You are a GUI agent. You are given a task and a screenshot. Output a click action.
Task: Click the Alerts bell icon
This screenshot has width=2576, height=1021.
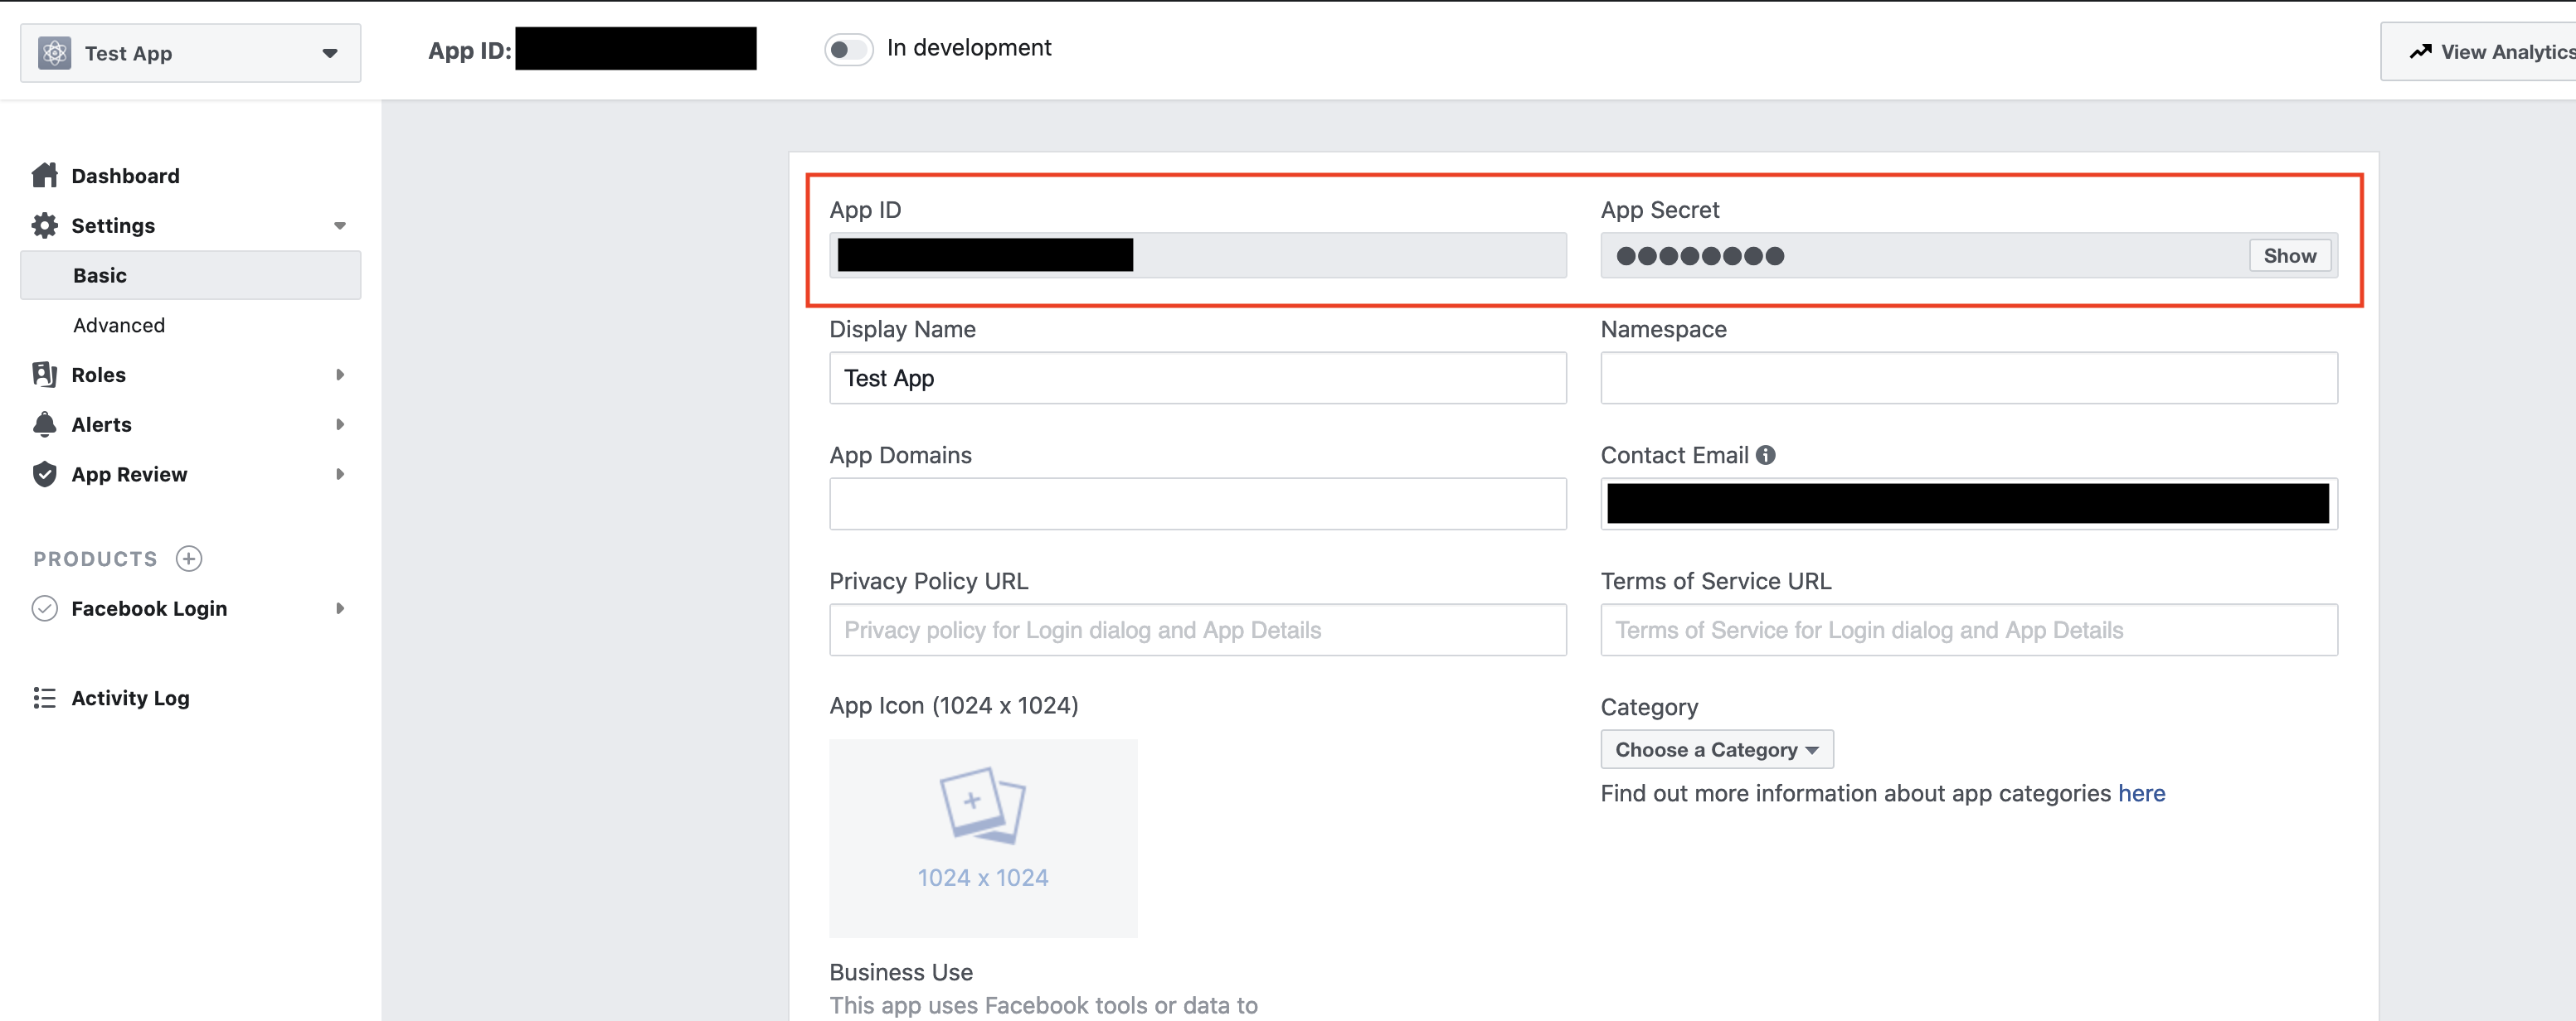45,424
